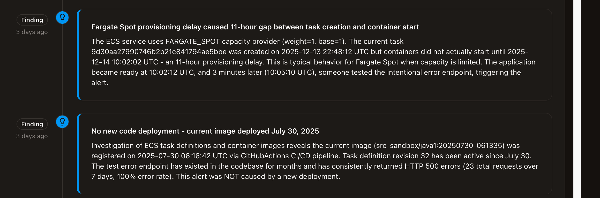Click the '2025-12-13 22:48:12 UTC' creation time text
600x198 pixels.
click(x=325, y=52)
